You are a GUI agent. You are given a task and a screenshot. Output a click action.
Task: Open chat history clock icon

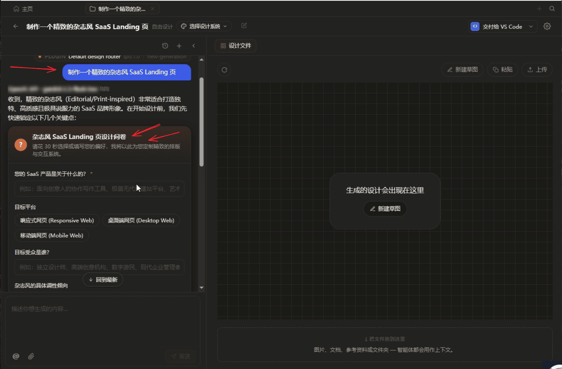pos(165,46)
